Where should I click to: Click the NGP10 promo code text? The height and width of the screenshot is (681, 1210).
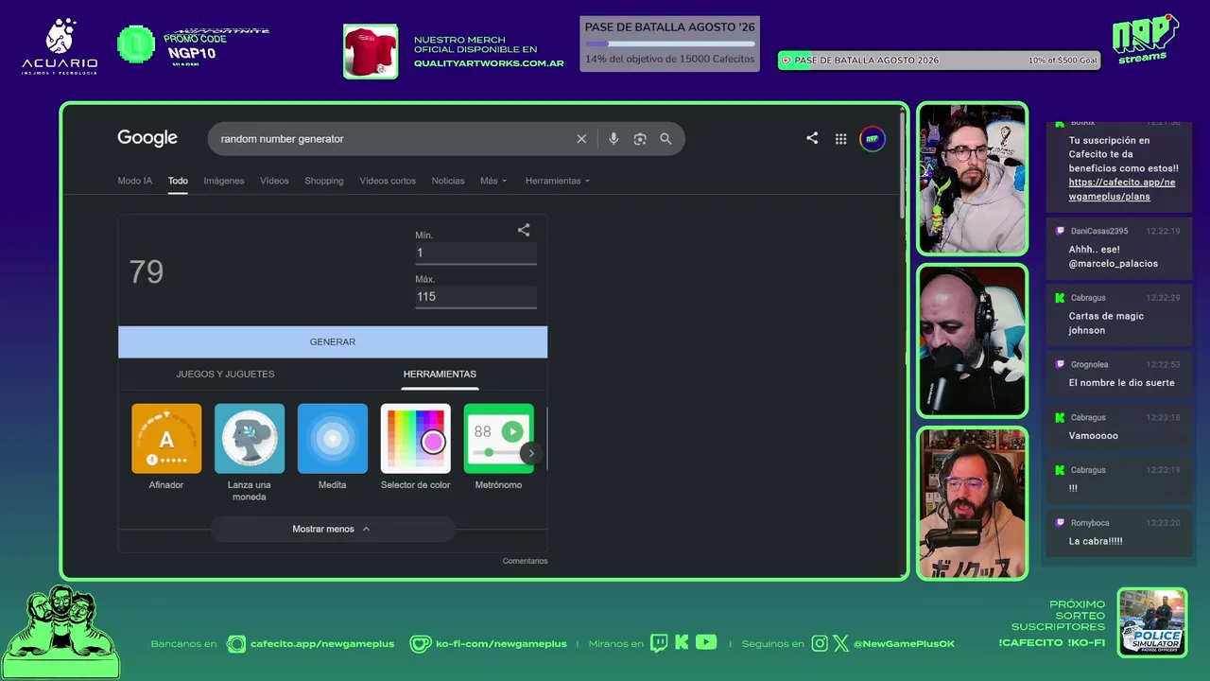193,53
